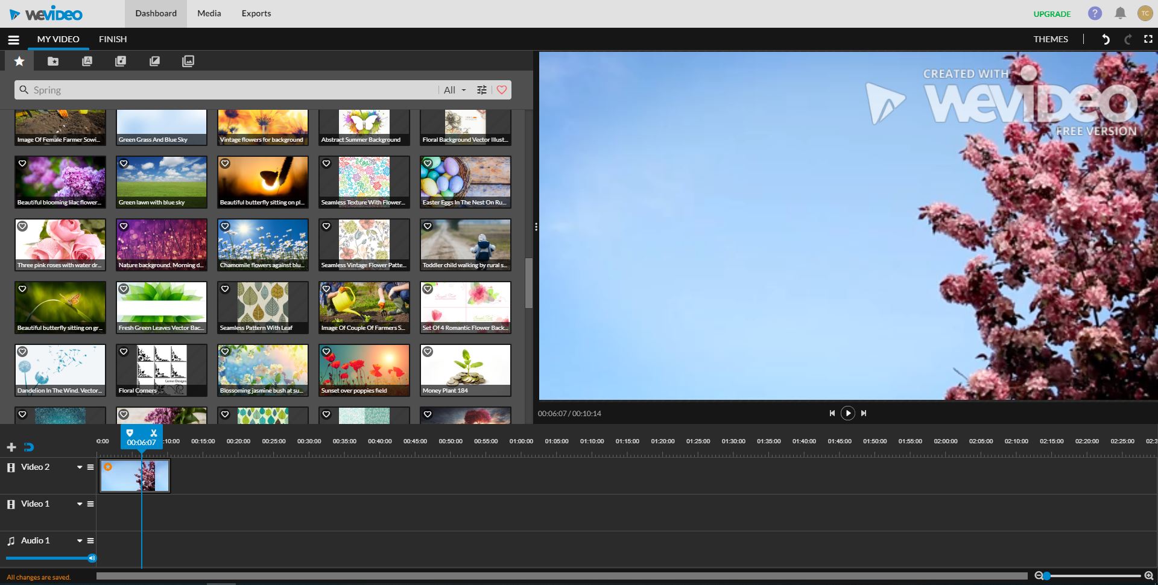Open search filter settings sliders icon
Screen dimensions: 1158x585
(x=481, y=90)
